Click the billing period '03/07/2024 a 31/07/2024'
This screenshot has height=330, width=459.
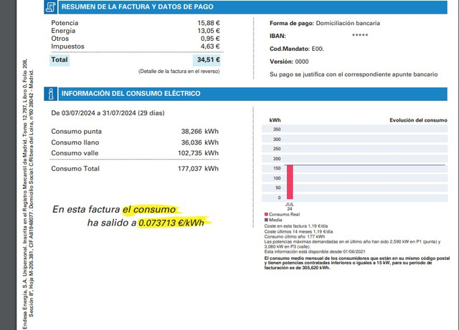[x=99, y=113]
